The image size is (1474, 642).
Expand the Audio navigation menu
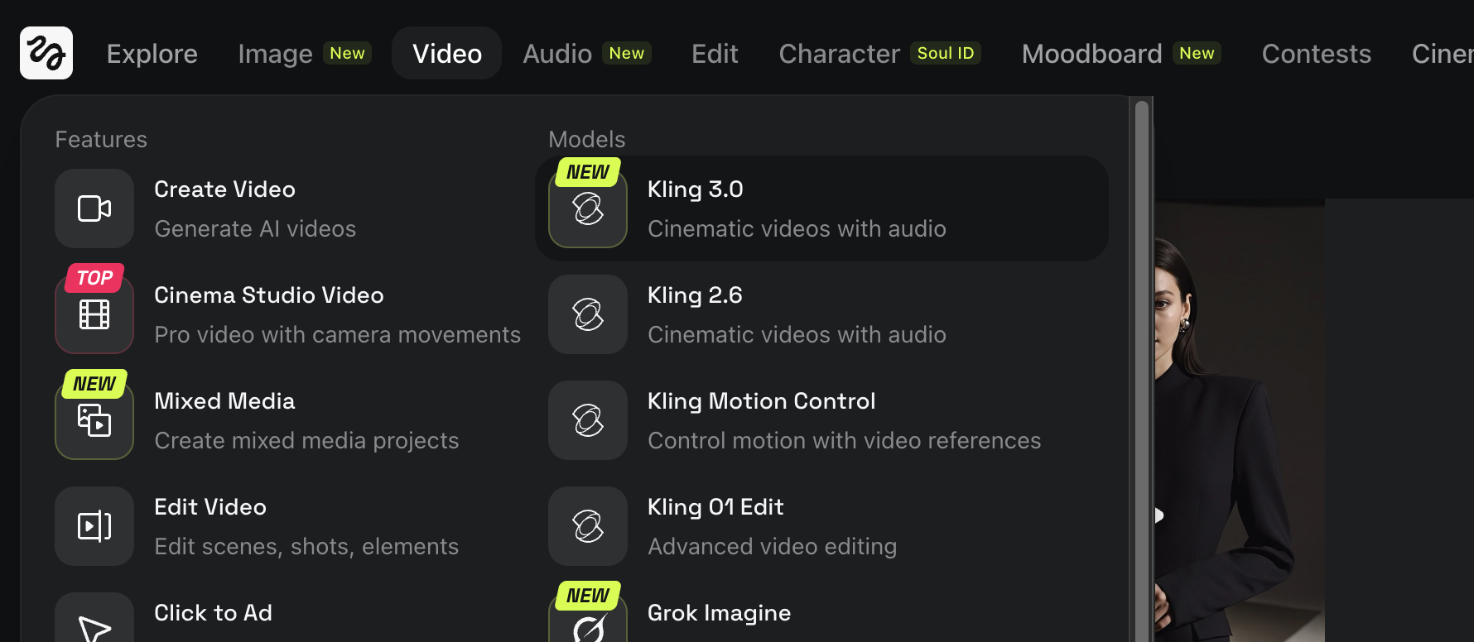[557, 54]
